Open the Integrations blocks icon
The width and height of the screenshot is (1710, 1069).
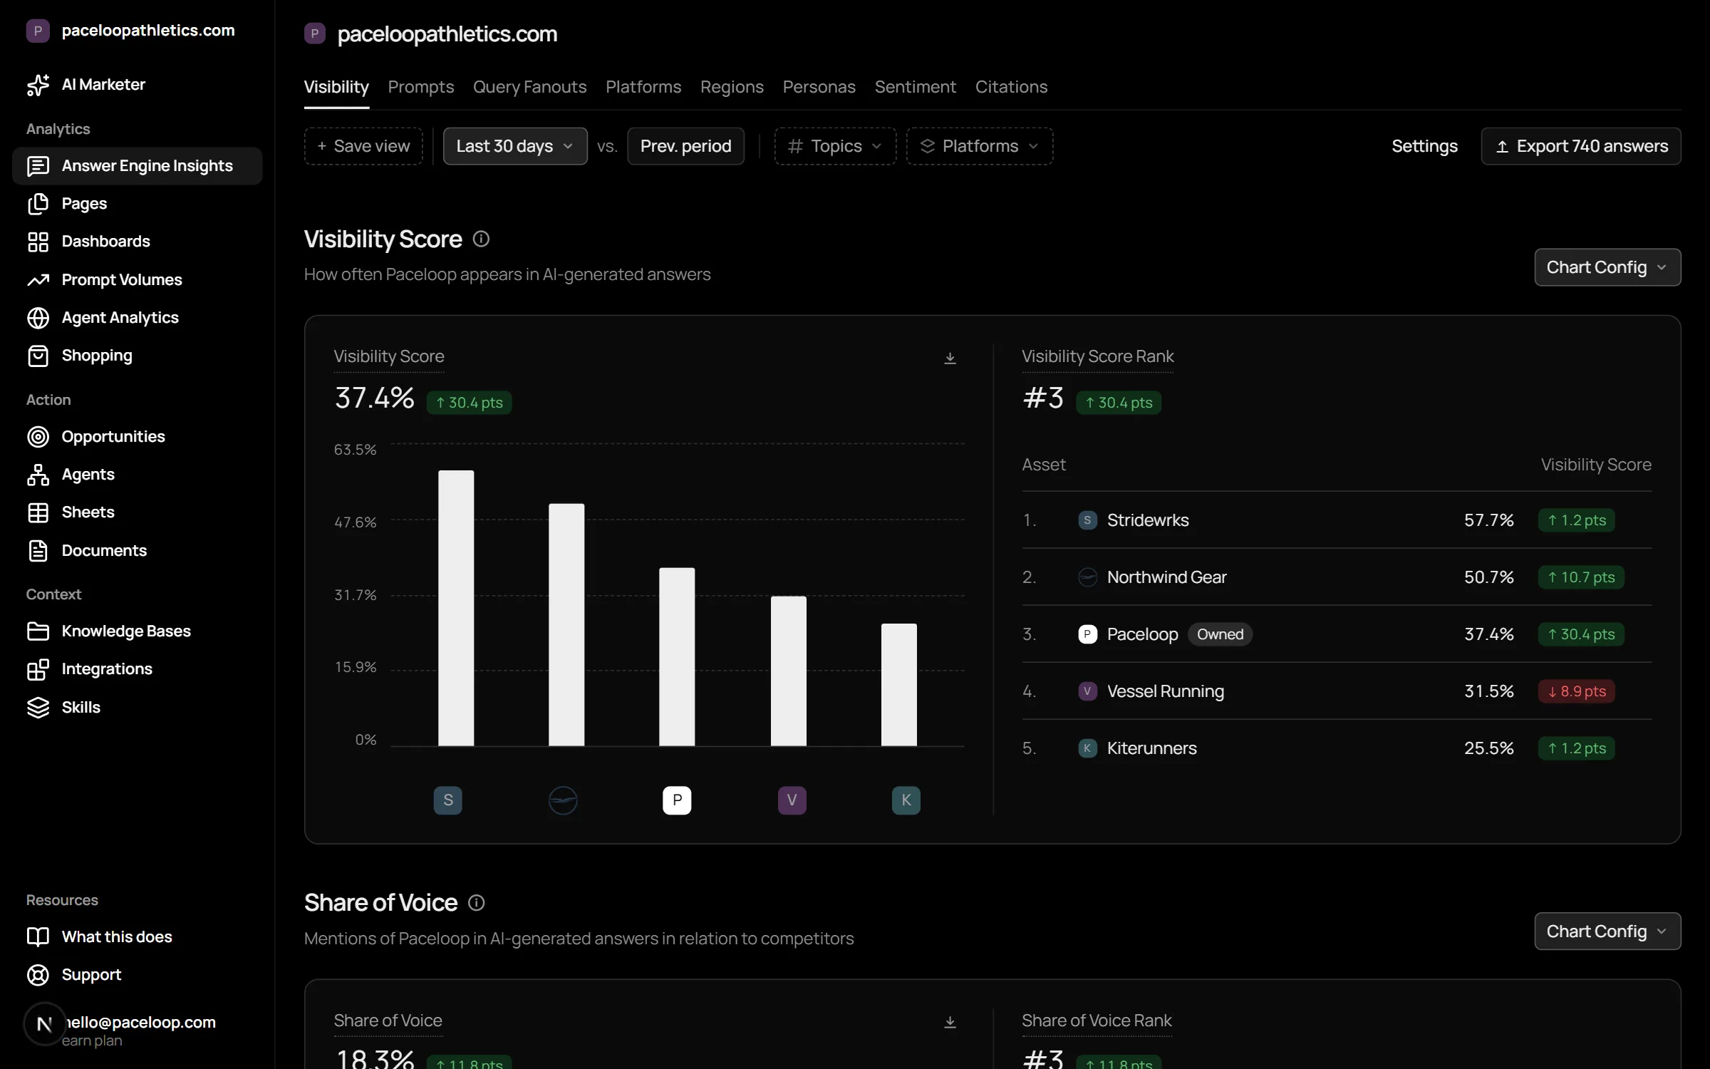click(x=38, y=669)
